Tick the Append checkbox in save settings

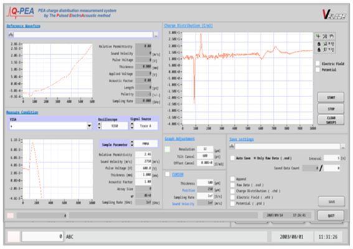[x=233, y=179]
